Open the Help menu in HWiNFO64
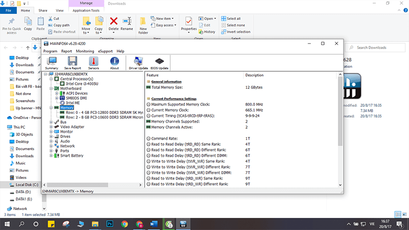 [120, 51]
